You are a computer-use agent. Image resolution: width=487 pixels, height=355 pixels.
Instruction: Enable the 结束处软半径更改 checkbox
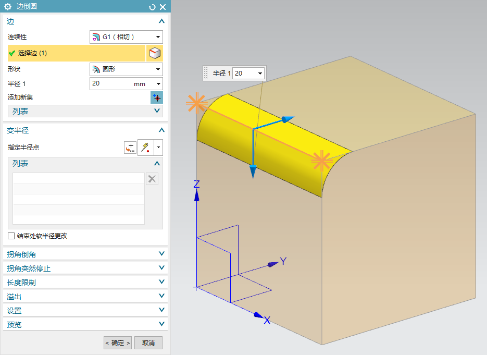pyautogui.click(x=11, y=236)
